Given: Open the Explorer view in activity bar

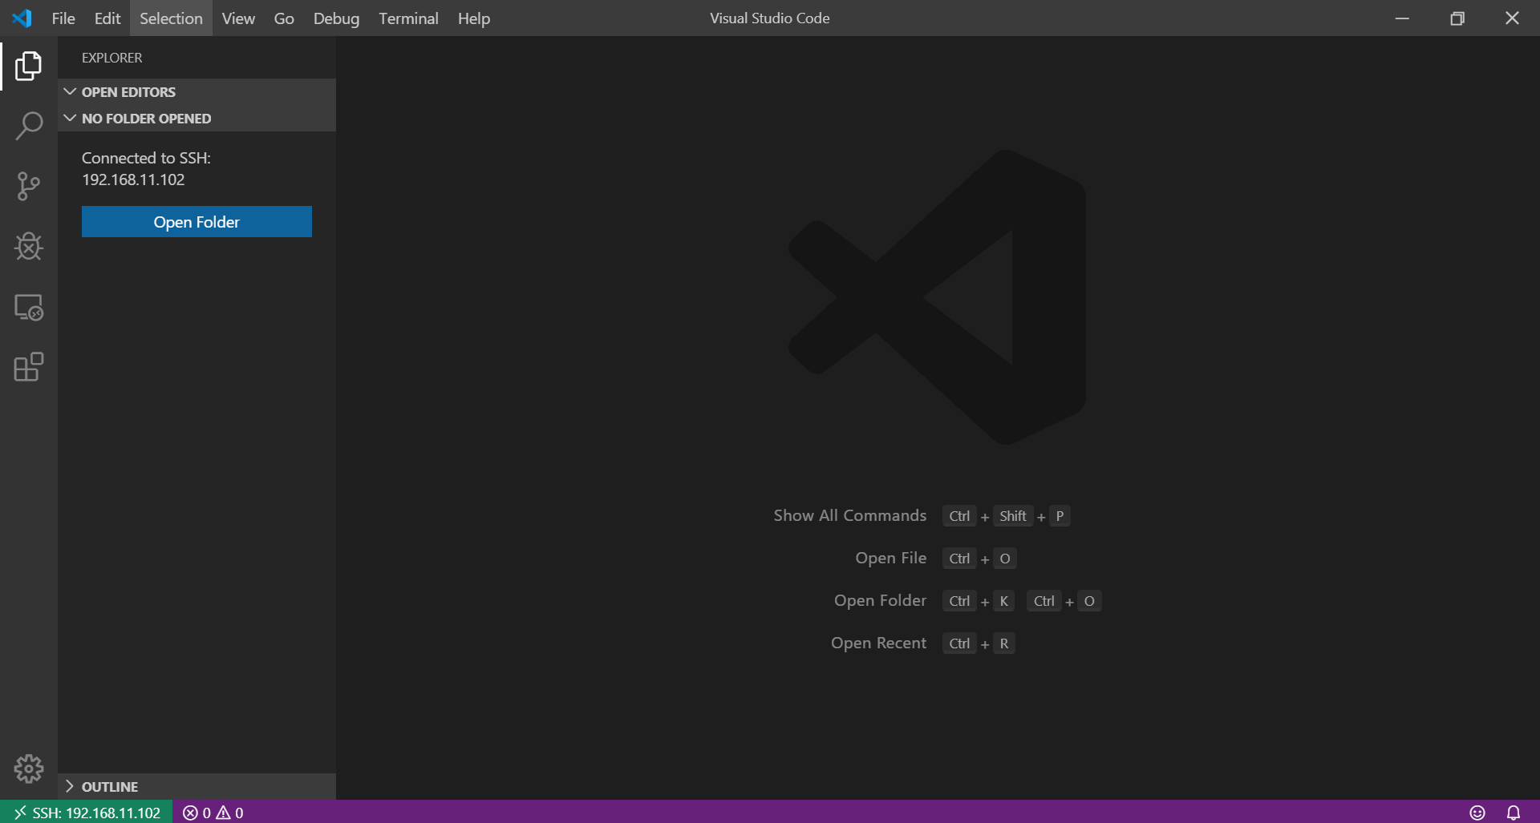Looking at the screenshot, I should pos(29,66).
